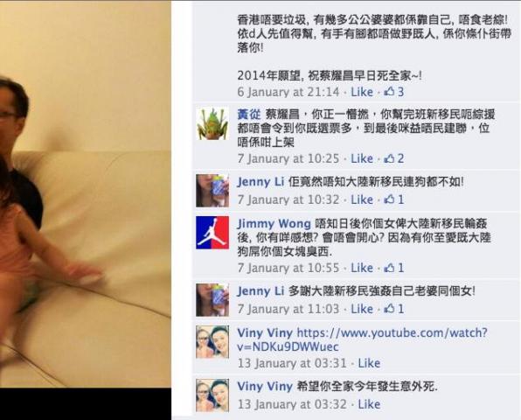Like Jimmy Wong's 10:55 comment
521x420 pixels.
[x=362, y=268]
